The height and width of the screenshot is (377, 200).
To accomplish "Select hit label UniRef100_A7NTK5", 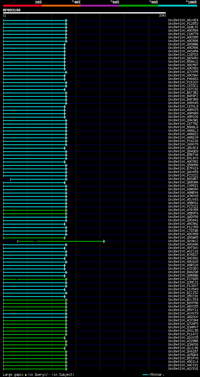I will 183,196.
